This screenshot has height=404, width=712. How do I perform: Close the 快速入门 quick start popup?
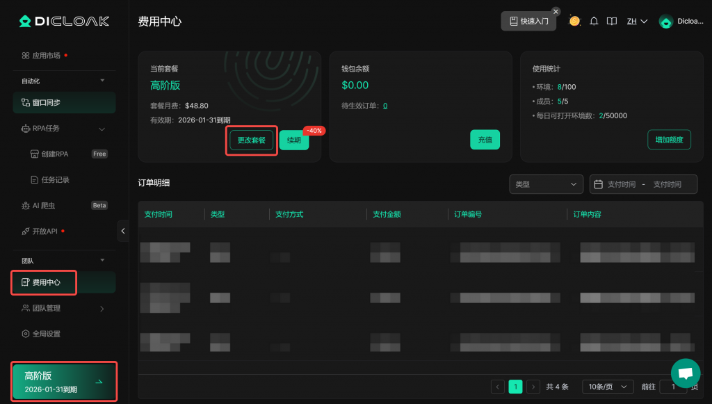(x=556, y=12)
